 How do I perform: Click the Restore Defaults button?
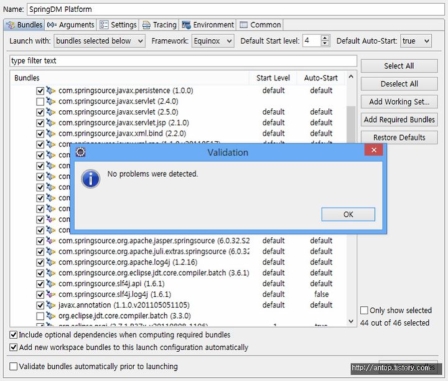pyautogui.click(x=399, y=138)
